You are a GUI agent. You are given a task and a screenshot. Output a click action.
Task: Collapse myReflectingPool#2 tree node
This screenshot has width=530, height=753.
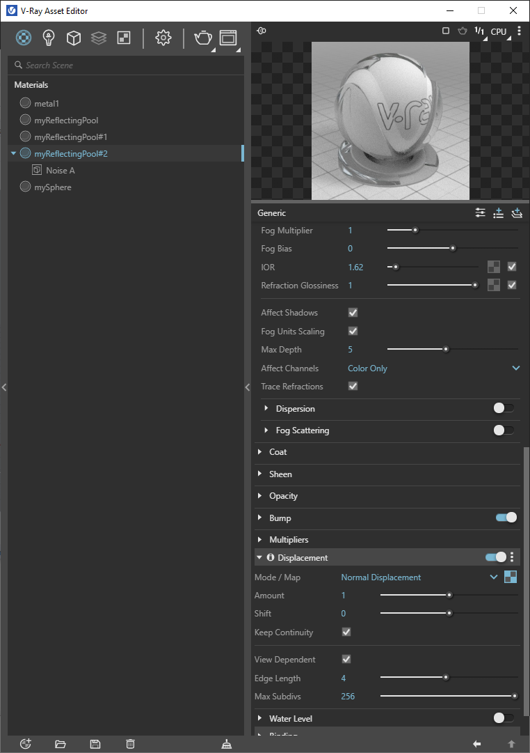tap(13, 154)
